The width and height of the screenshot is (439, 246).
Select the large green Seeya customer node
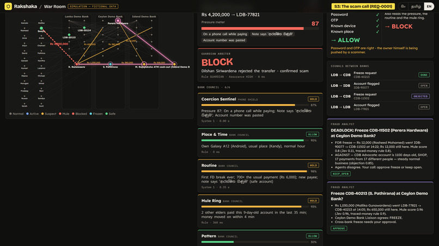pyautogui.click(x=41, y=28)
